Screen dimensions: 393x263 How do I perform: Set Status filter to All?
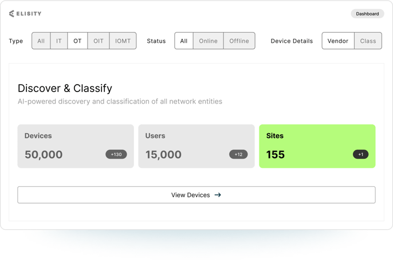[184, 41]
